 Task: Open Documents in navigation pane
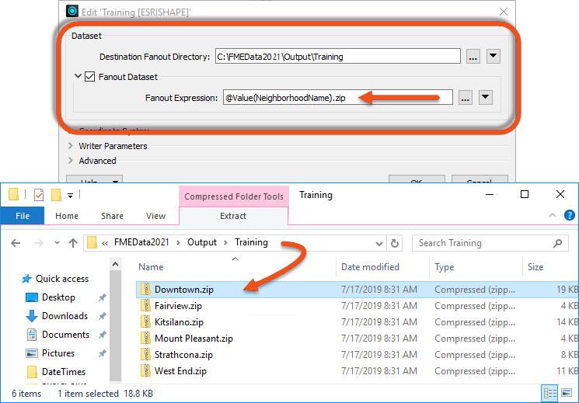58,335
